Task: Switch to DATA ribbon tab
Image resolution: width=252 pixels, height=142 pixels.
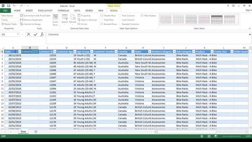Action: click(x=77, y=11)
